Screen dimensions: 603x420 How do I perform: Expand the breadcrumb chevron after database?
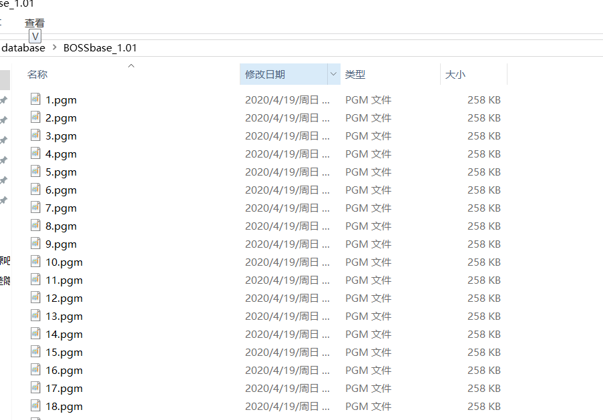pos(54,47)
